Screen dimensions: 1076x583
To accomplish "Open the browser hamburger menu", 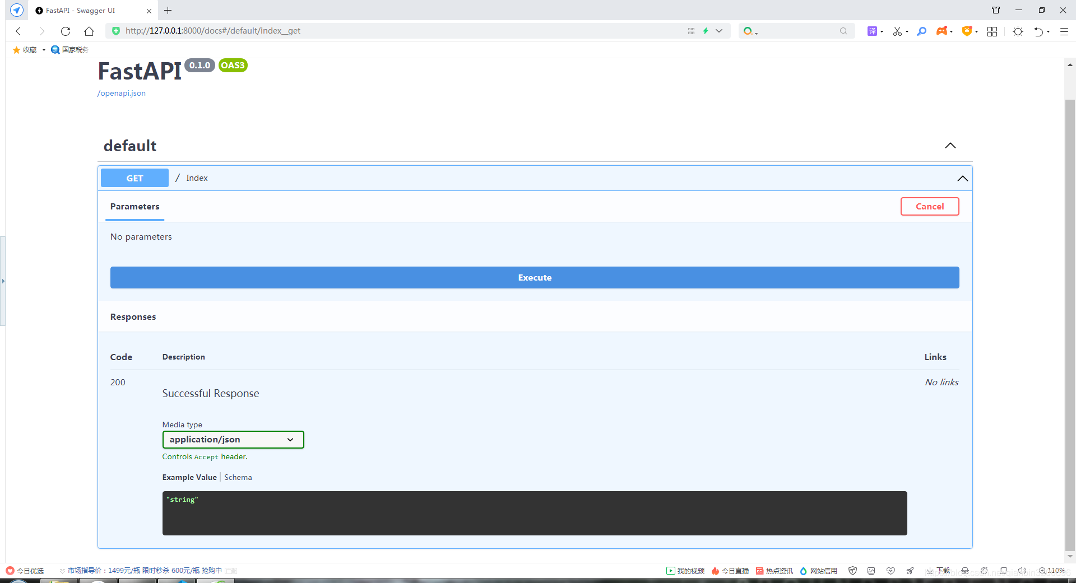I will click(1064, 31).
